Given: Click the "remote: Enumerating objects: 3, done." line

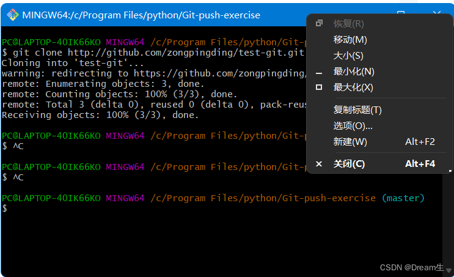Looking at the screenshot, I should (x=103, y=84).
